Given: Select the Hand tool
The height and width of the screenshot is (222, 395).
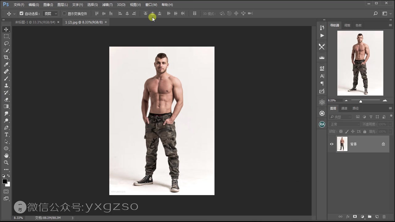Looking at the screenshot, I should [x=6, y=155].
